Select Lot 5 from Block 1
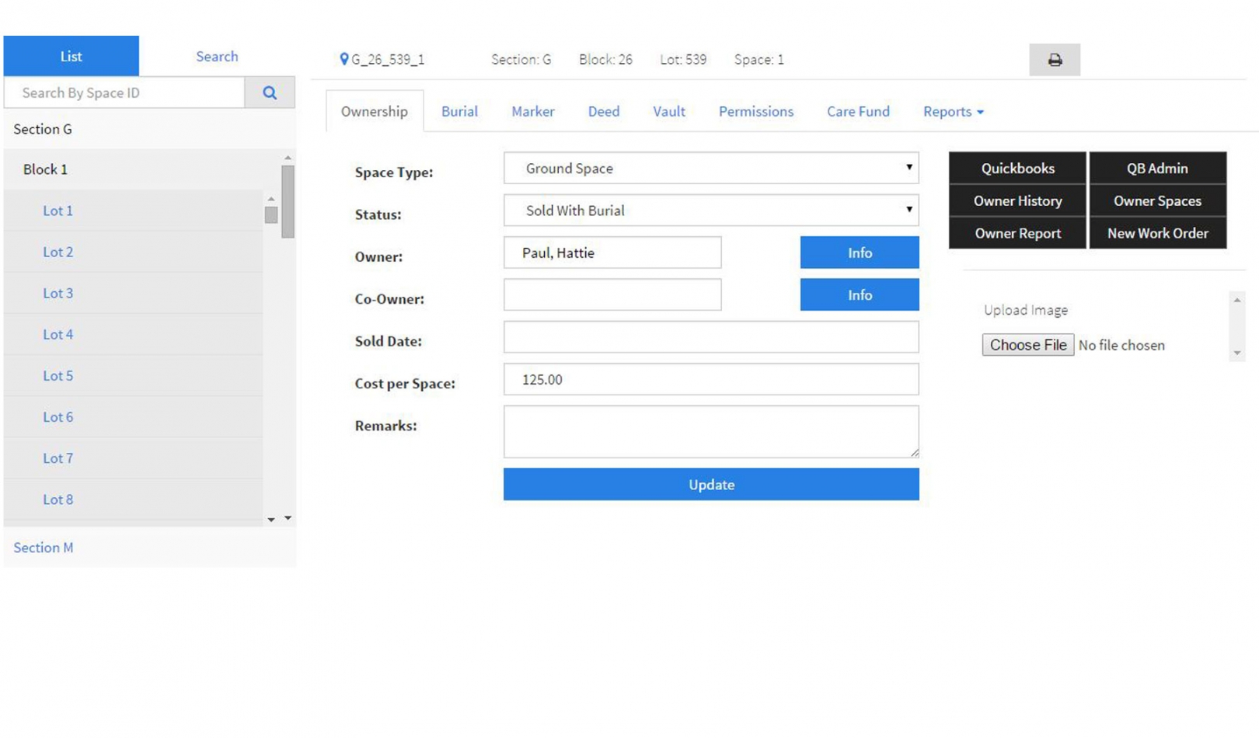The image size is (1259, 738). [58, 375]
